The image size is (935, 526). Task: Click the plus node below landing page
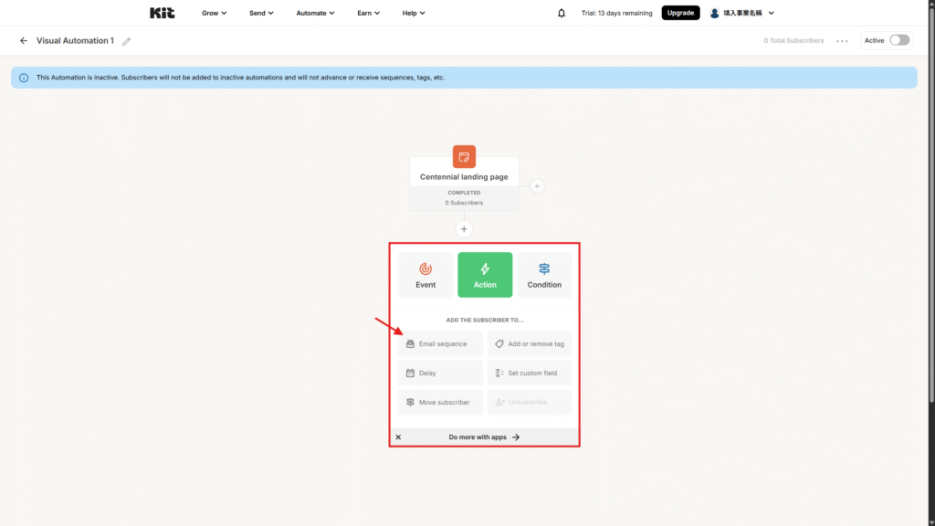tap(464, 229)
